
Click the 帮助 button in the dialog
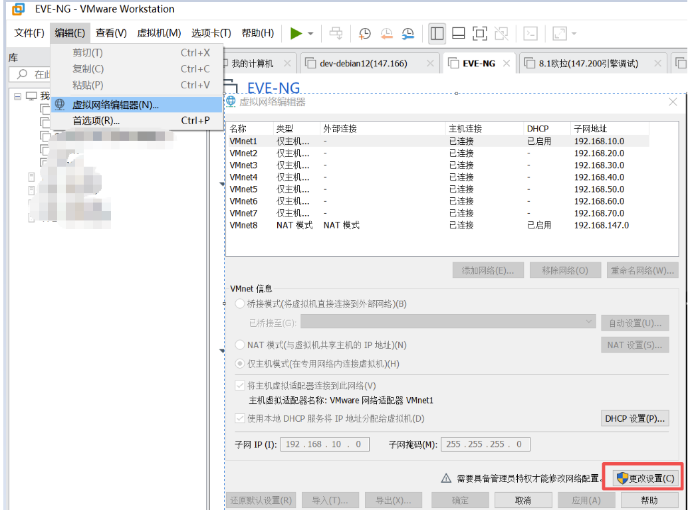point(649,500)
